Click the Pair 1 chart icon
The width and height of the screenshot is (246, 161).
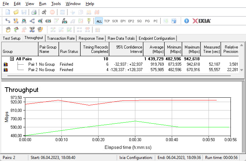coord(5,64)
